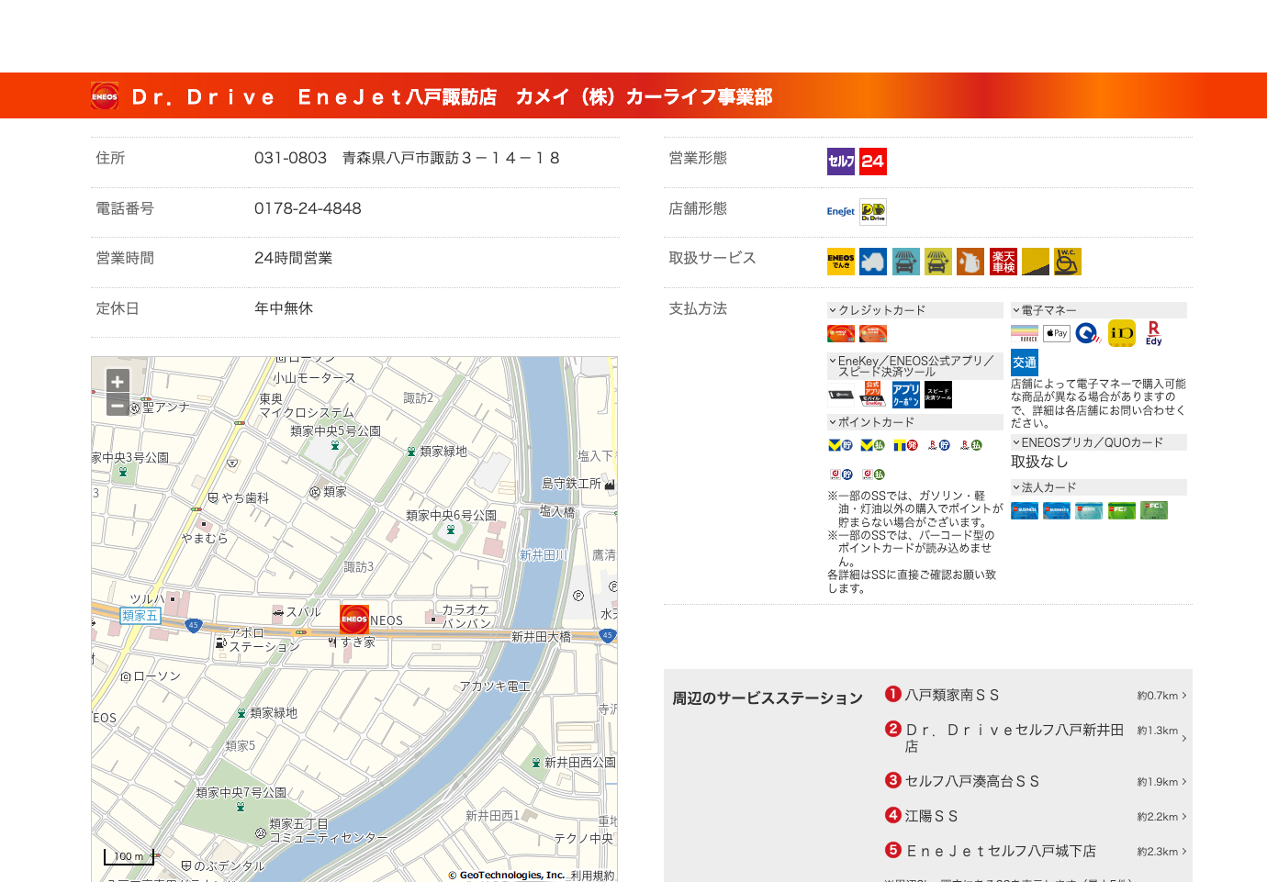
Task: Click the 類家五 intersection label on map
Action: [x=140, y=616]
